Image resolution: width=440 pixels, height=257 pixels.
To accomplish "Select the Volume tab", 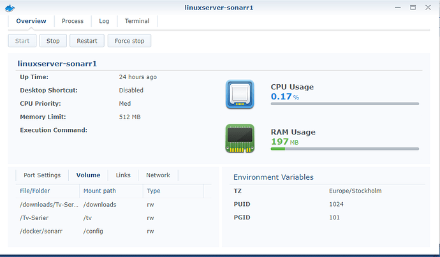I will 89,175.
